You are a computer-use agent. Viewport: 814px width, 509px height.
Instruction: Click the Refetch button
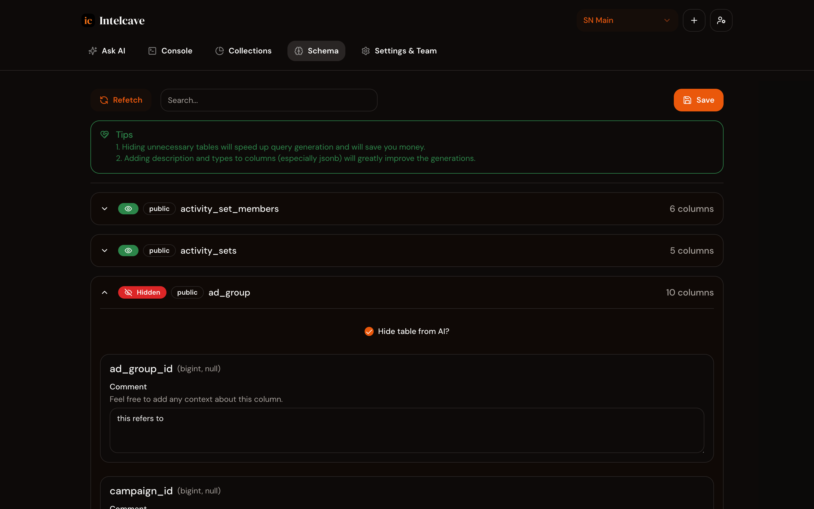[121, 100]
